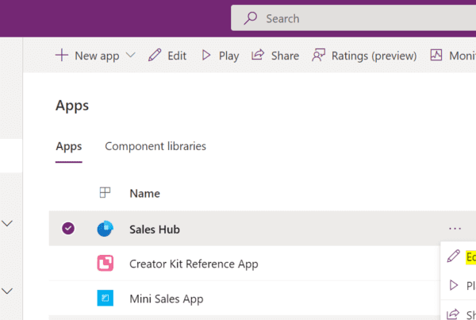Click the Share label in toolbar
This screenshot has height=320, width=476.
click(x=285, y=56)
